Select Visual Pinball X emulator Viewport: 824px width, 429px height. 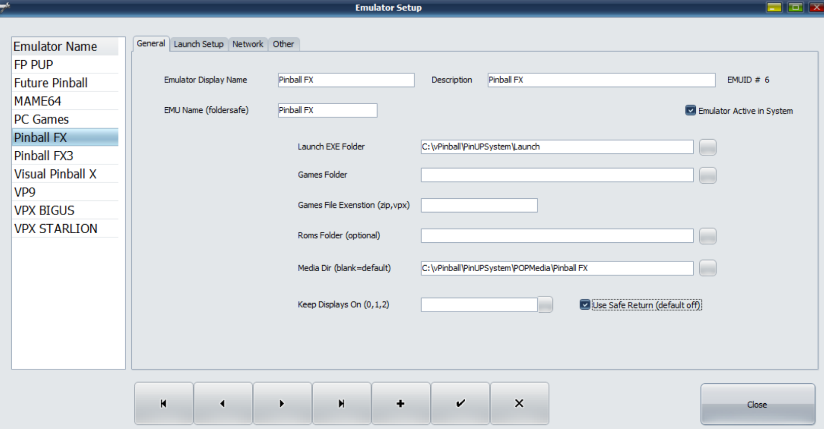tap(65, 174)
